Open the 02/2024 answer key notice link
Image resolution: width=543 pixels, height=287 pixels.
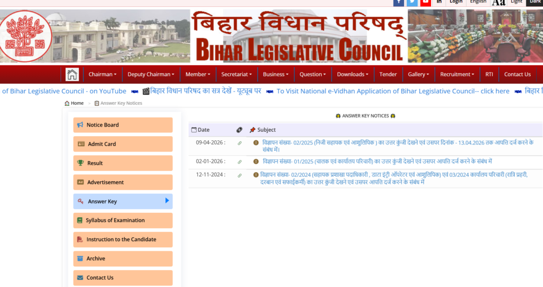(394, 178)
